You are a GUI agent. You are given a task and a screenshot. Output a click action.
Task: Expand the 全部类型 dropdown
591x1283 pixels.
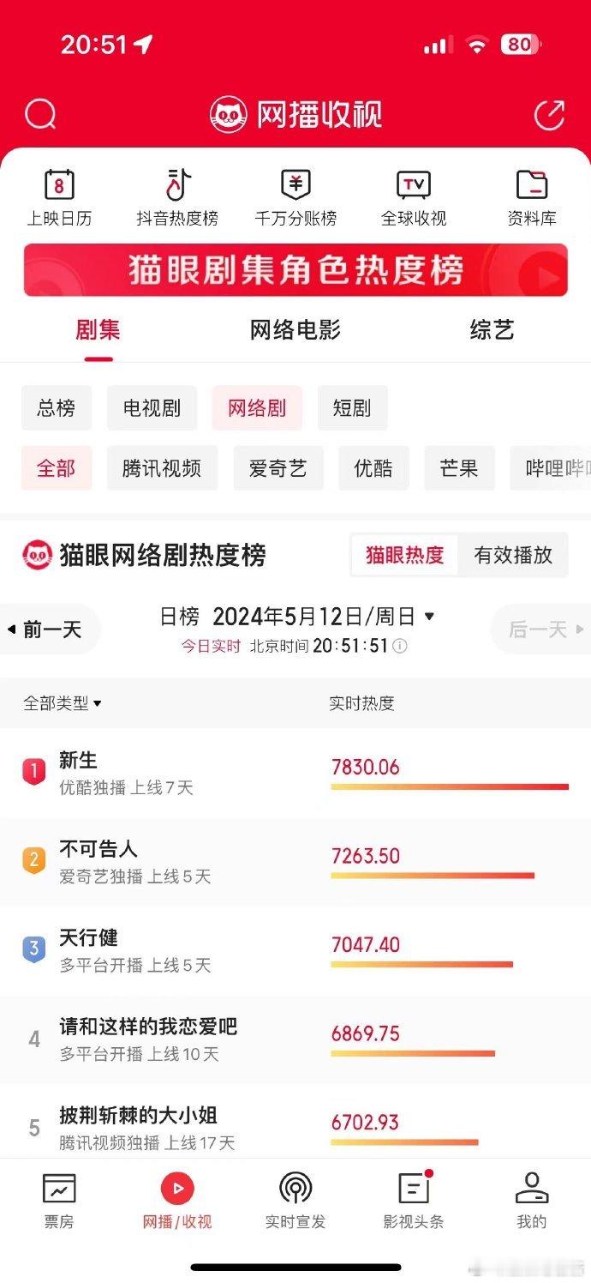click(x=63, y=703)
